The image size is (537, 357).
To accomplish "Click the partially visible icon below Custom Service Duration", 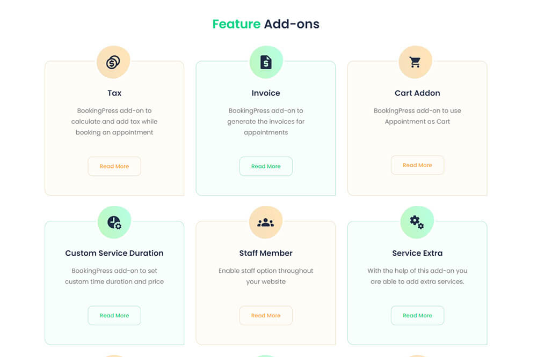I will click(x=114, y=354).
